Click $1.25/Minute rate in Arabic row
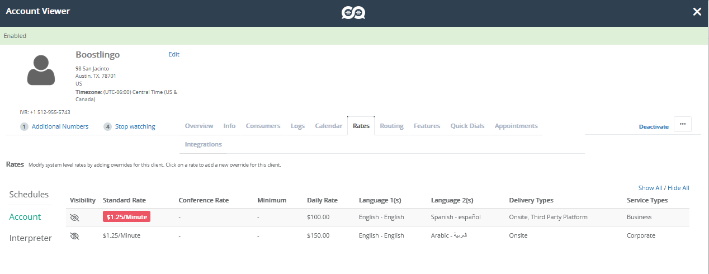 pos(121,235)
